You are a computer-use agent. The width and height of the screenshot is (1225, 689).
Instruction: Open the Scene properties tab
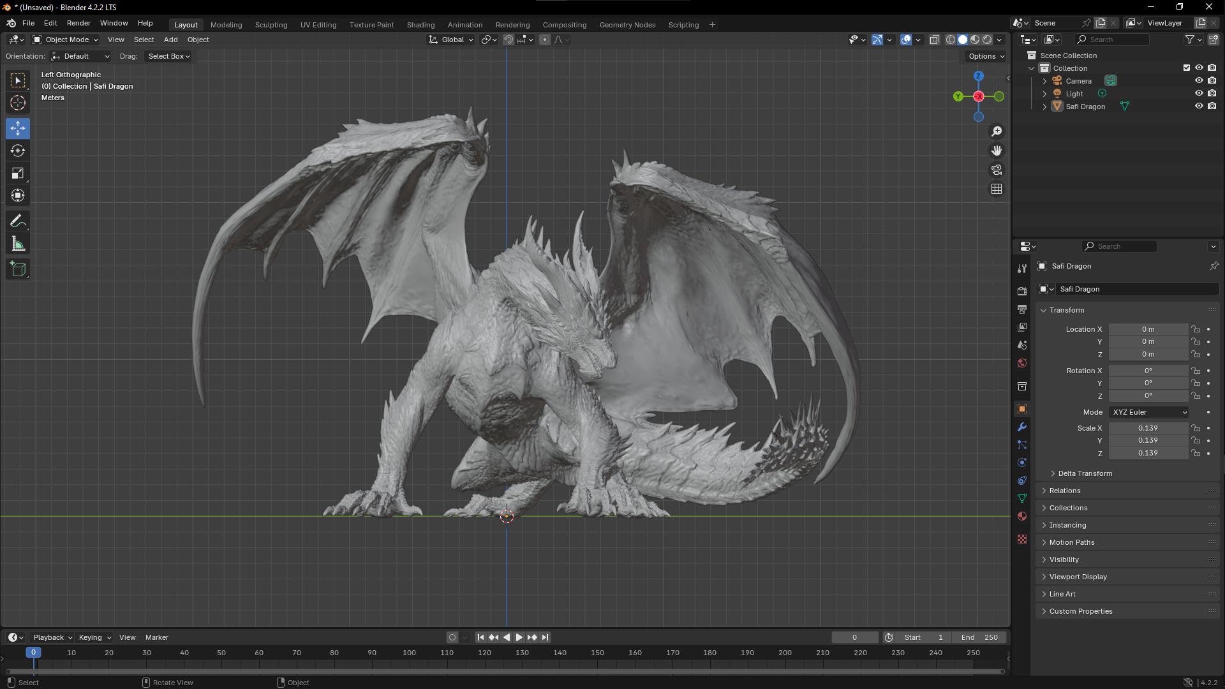[1022, 344]
